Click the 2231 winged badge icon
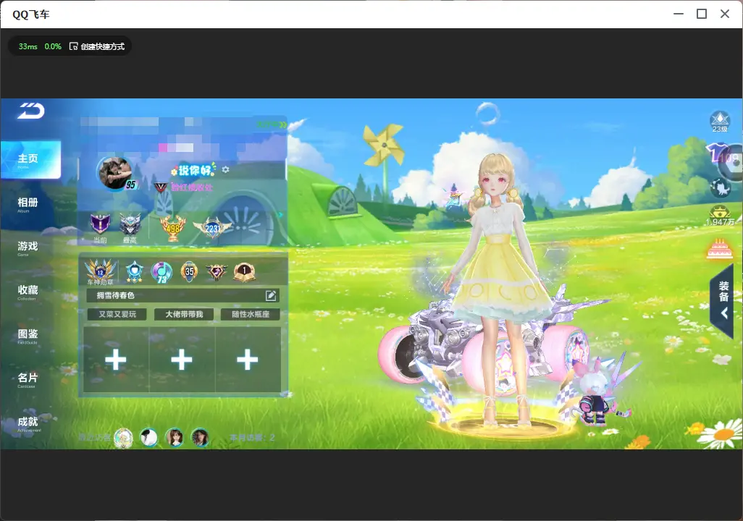743x521 pixels. (x=213, y=228)
